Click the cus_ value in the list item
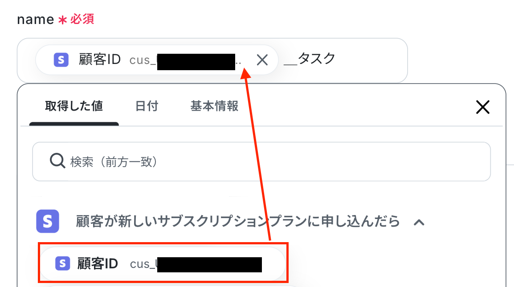This screenshot has height=287, width=514. pyautogui.click(x=196, y=264)
